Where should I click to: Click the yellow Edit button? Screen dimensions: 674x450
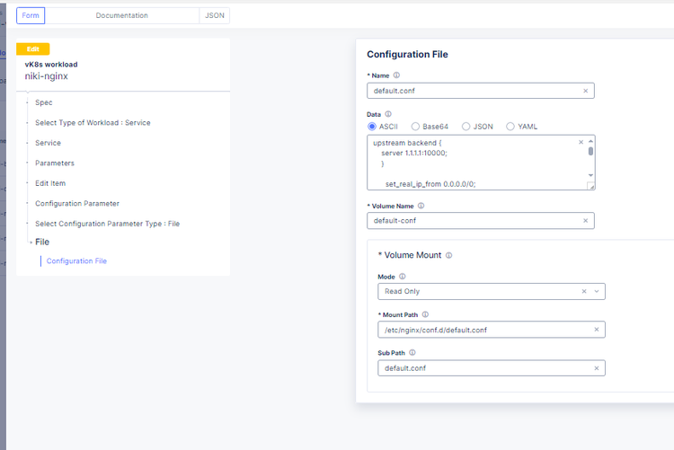point(33,49)
